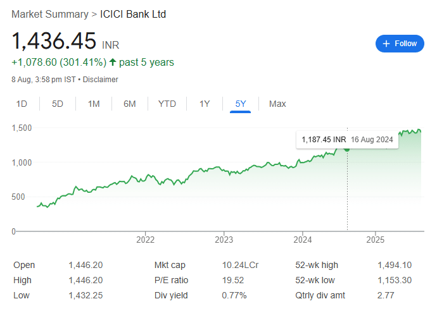Switch to the 1Y chart view

click(x=205, y=104)
